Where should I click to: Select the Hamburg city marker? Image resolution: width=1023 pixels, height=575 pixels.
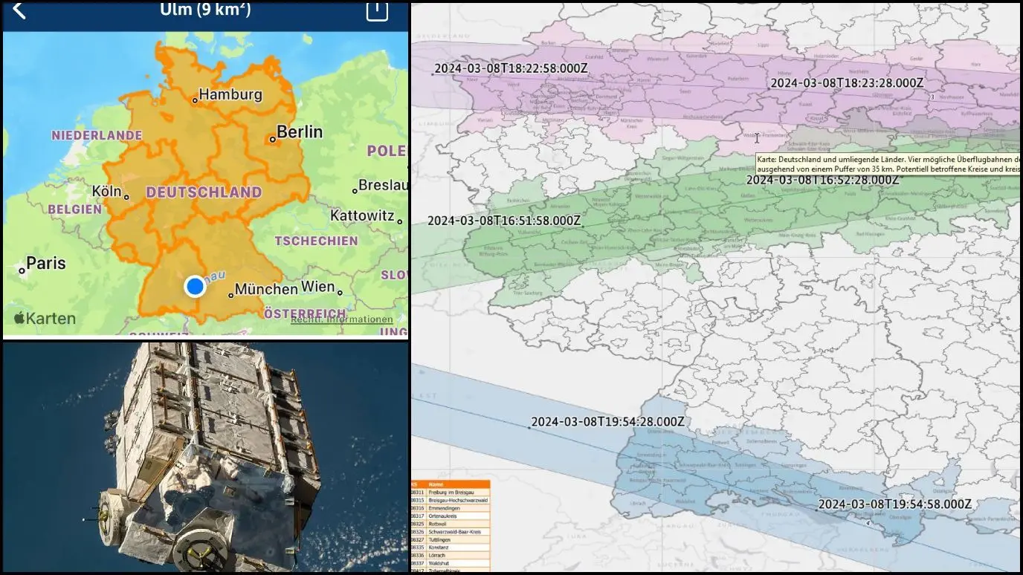pos(196,100)
